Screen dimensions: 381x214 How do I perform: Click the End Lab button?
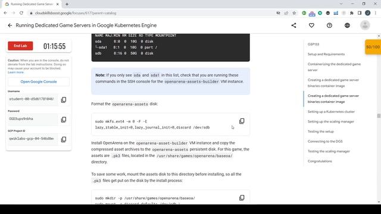tap(20, 46)
